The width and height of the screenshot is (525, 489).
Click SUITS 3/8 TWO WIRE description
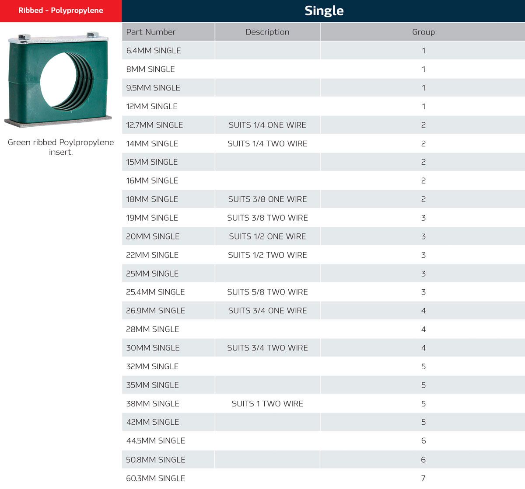pos(267,218)
